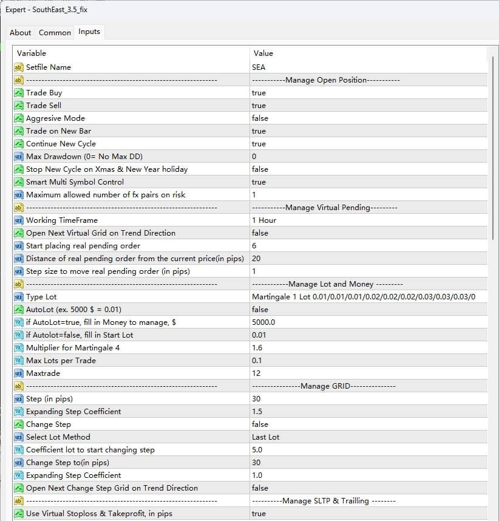The width and height of the screenshot is (499, 521).
Task: Click the boolean icon beside Use Virtual Stoploss & Takeprofit
Action: point(19,513)
